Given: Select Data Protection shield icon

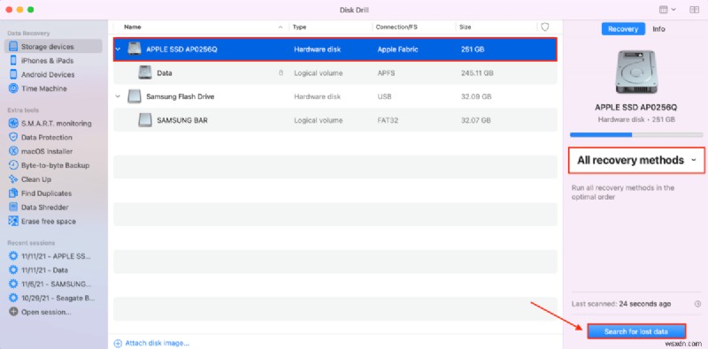Looking at the screenshot, I should 13,138.
